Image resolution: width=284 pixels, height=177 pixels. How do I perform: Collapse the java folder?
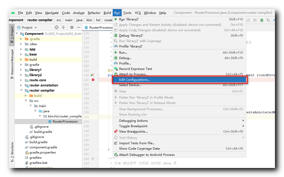(x=35, y=111)
